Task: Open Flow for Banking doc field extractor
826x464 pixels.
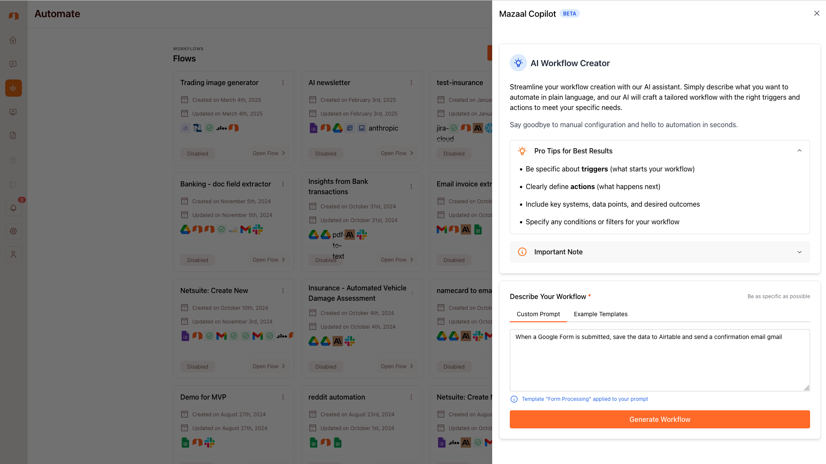Action: click(x=269, y=260)
